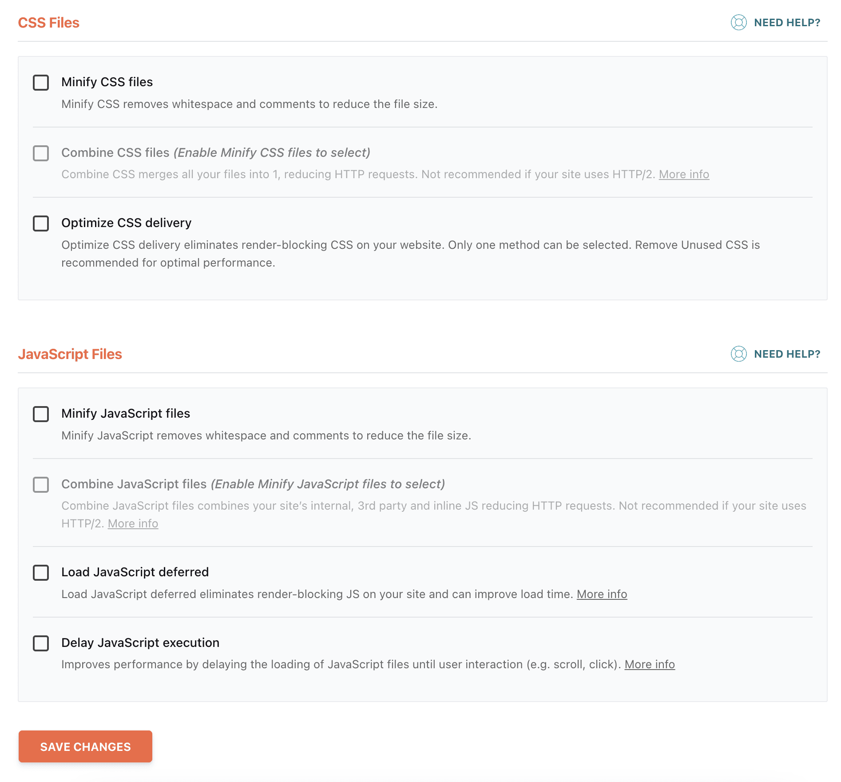Click the lifebuoy icon in JavaScript Files header

pos(738,354)
